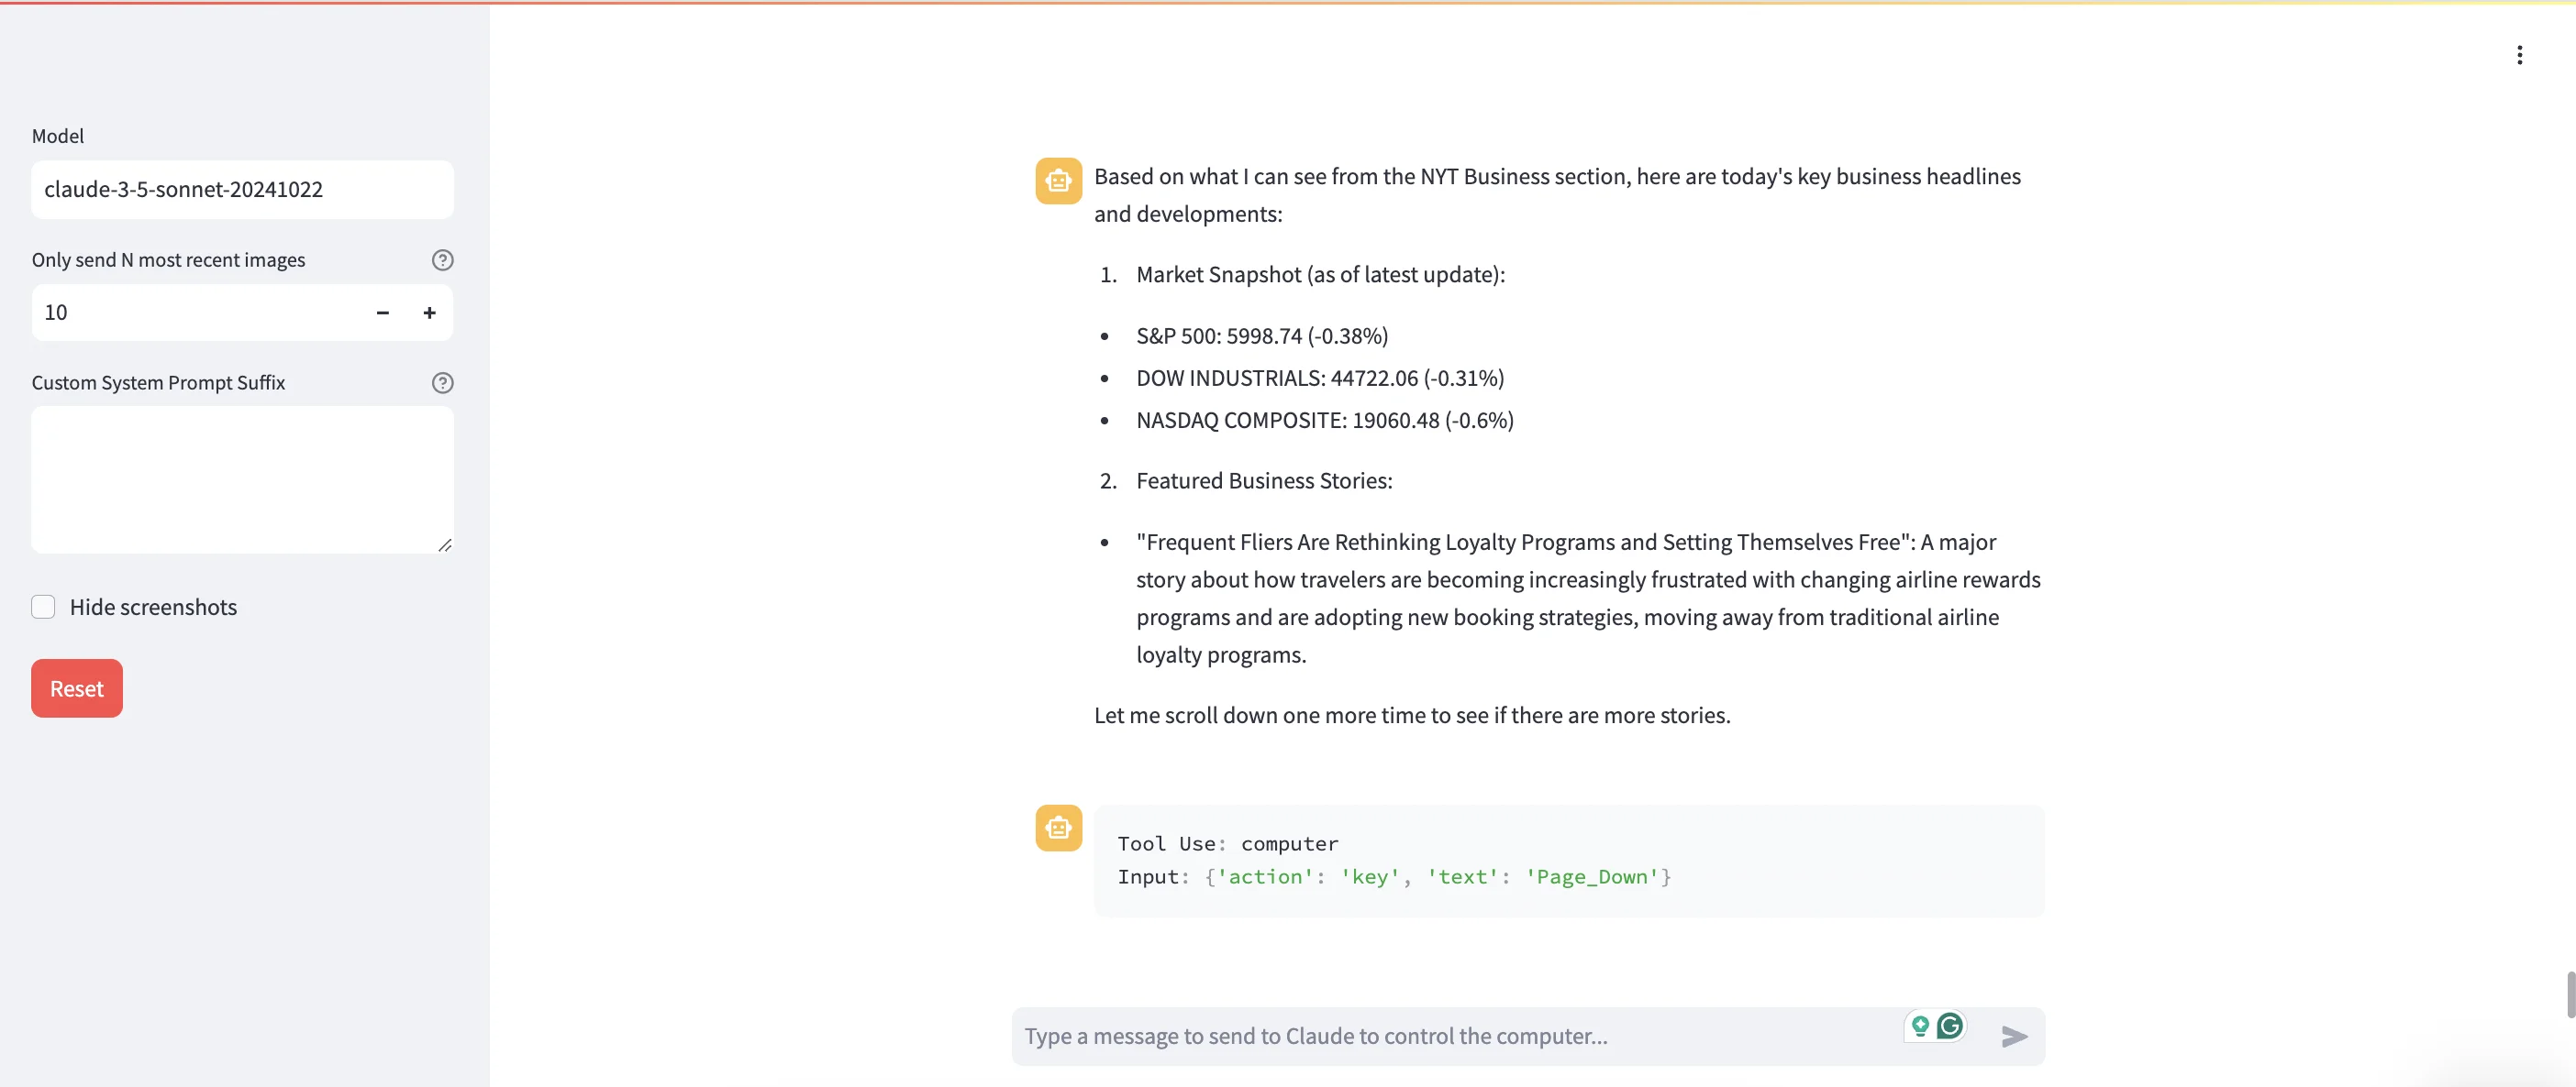Focus the Custom System Prompt Suffix textarea
This screenshot has height=1087, width=2576.
[242, 479]
